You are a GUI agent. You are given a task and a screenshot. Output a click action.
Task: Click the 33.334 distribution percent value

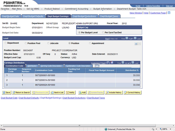[136, 85]
